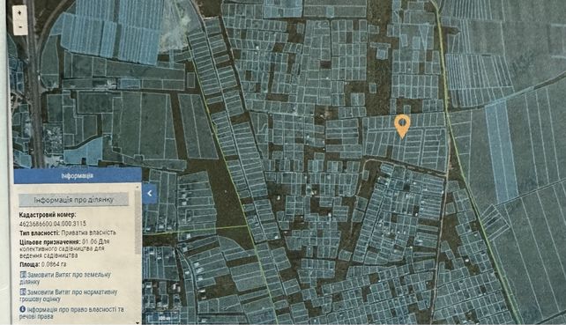
Task: Click the orange location marker pin
Action: tap(402, 127)
